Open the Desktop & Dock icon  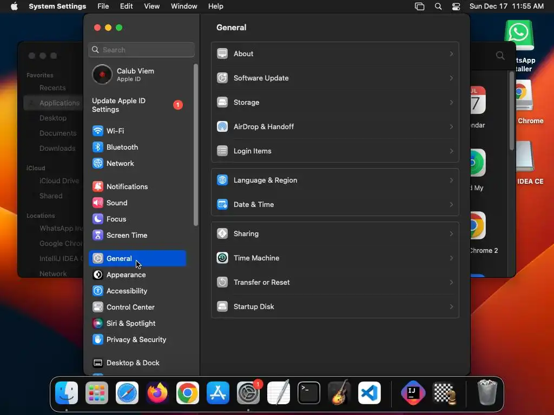coord(98,363)
